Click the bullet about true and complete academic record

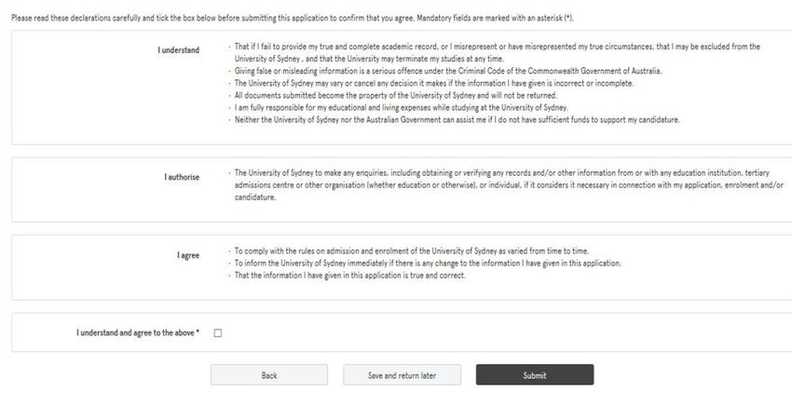497,52
